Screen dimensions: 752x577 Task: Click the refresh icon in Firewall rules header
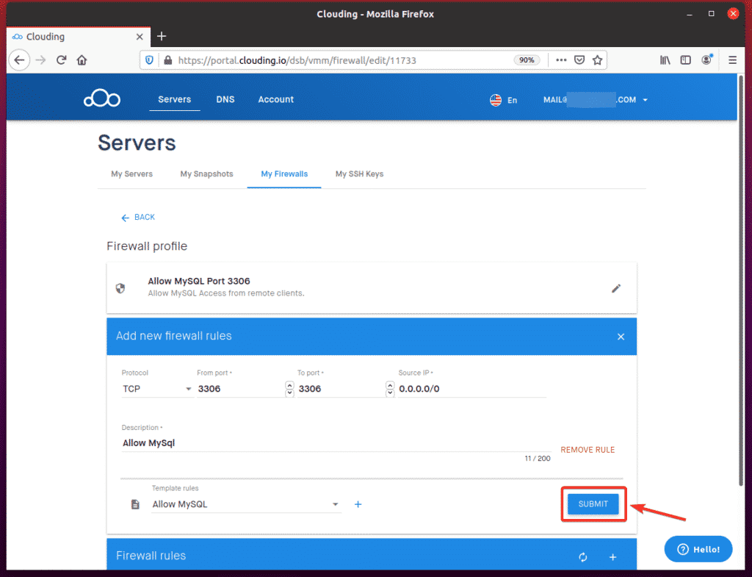(x=583, y=557)
